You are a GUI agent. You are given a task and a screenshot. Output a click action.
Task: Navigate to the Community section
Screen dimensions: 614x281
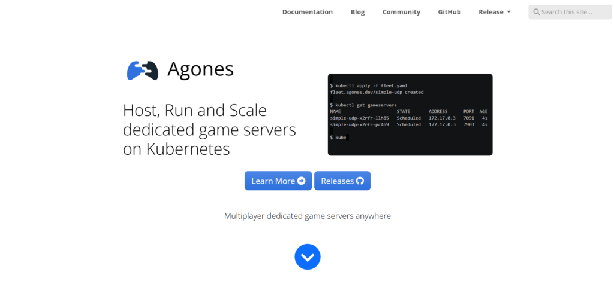(401, 12)
